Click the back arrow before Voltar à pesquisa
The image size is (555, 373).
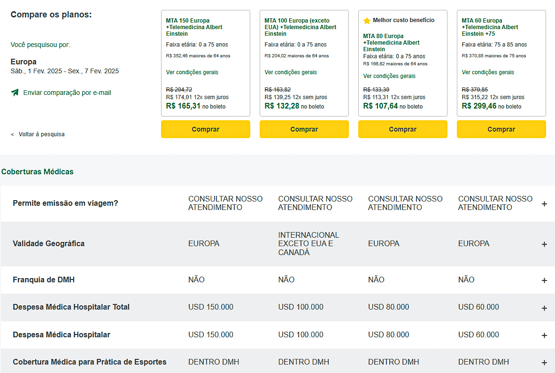click(12, 134)
